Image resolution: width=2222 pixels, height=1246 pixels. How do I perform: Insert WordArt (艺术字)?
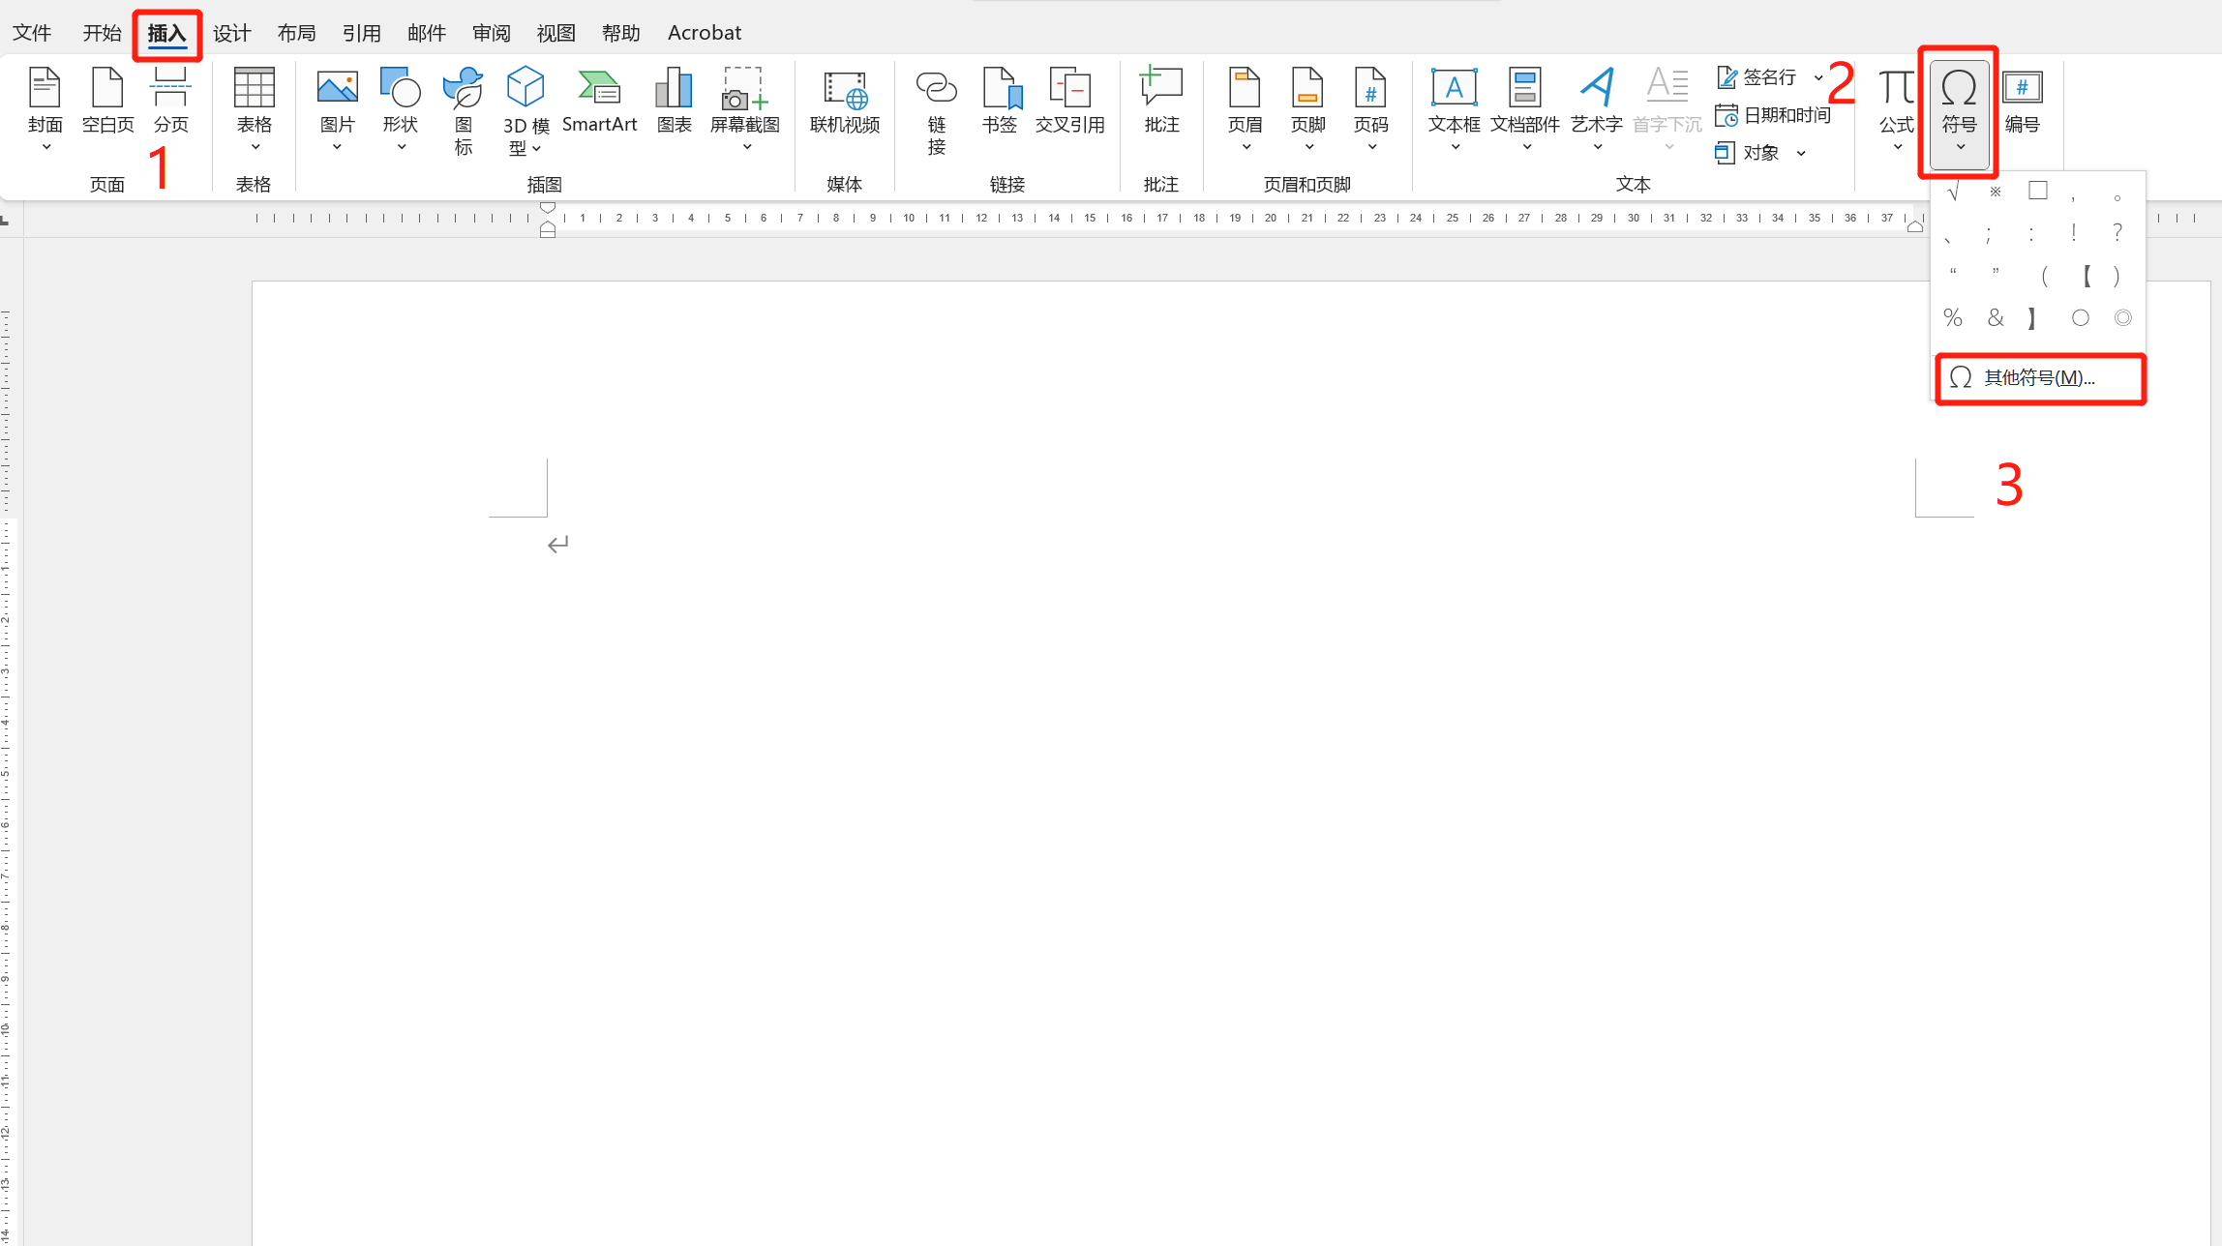(1596, 106)
